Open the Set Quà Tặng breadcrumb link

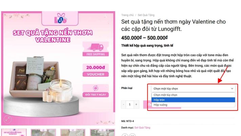[x=146, y=15]
